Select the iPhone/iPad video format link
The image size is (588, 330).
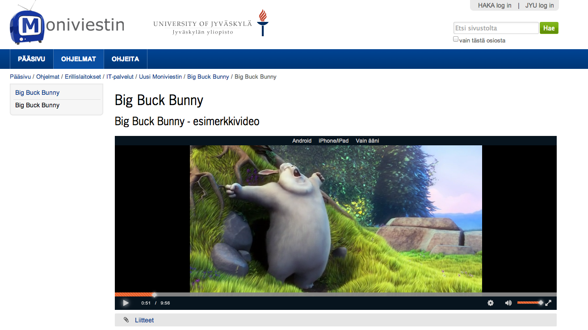[x=333, y=141]
